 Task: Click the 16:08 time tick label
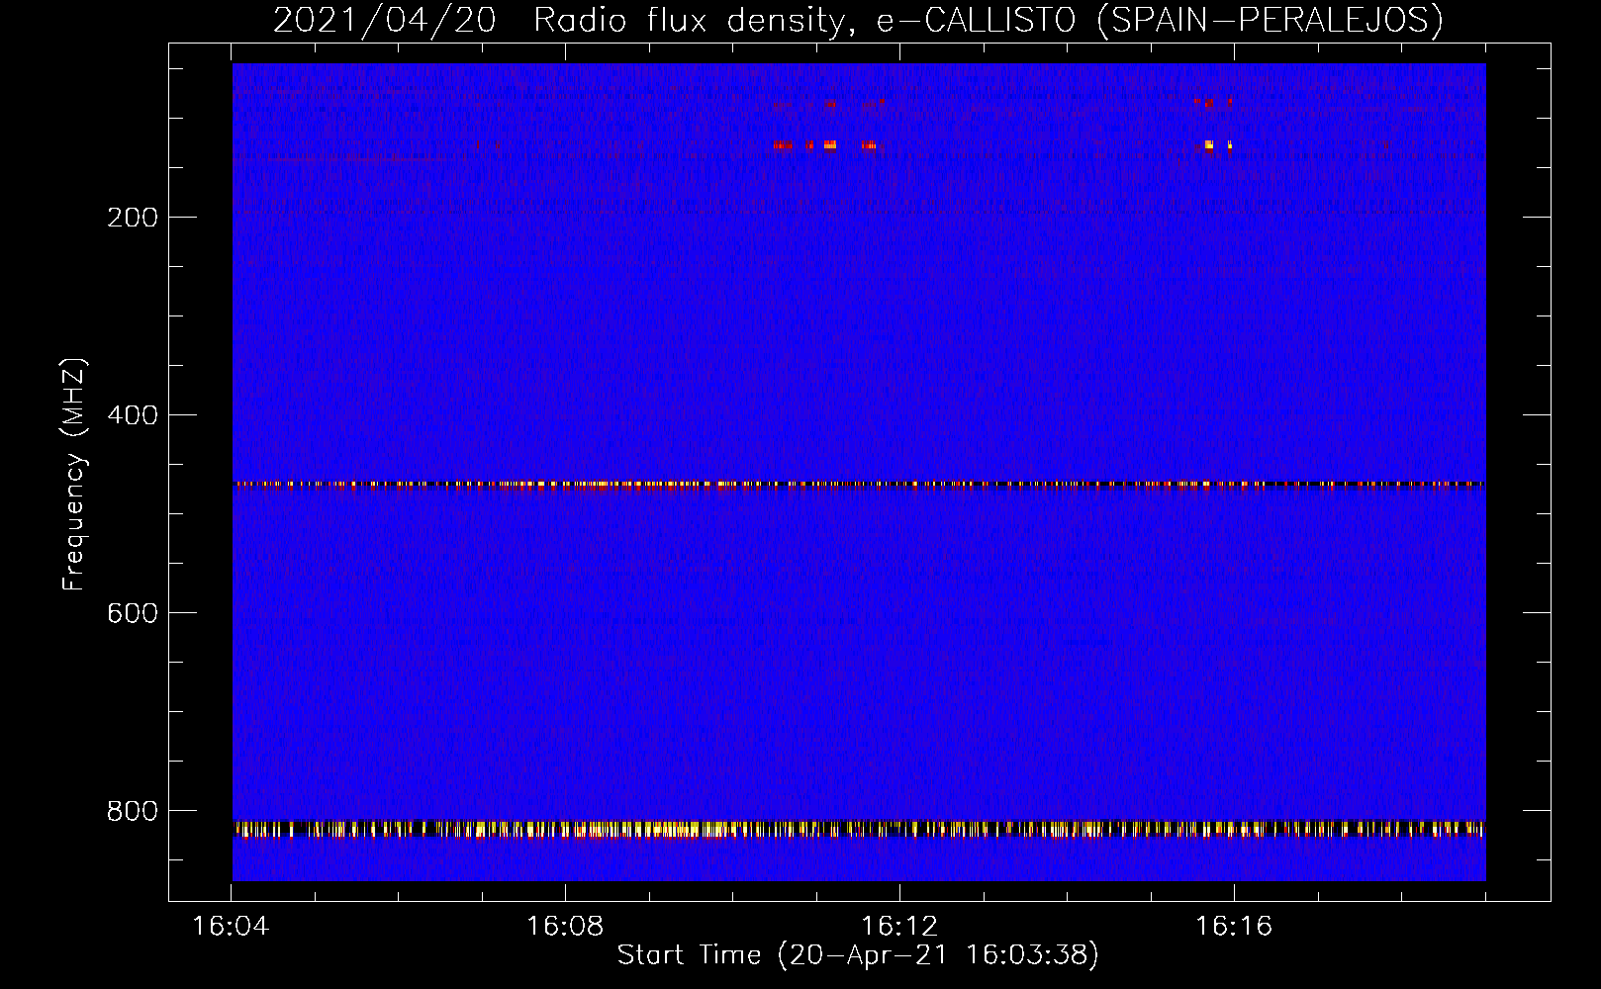(x=565, y=927)
